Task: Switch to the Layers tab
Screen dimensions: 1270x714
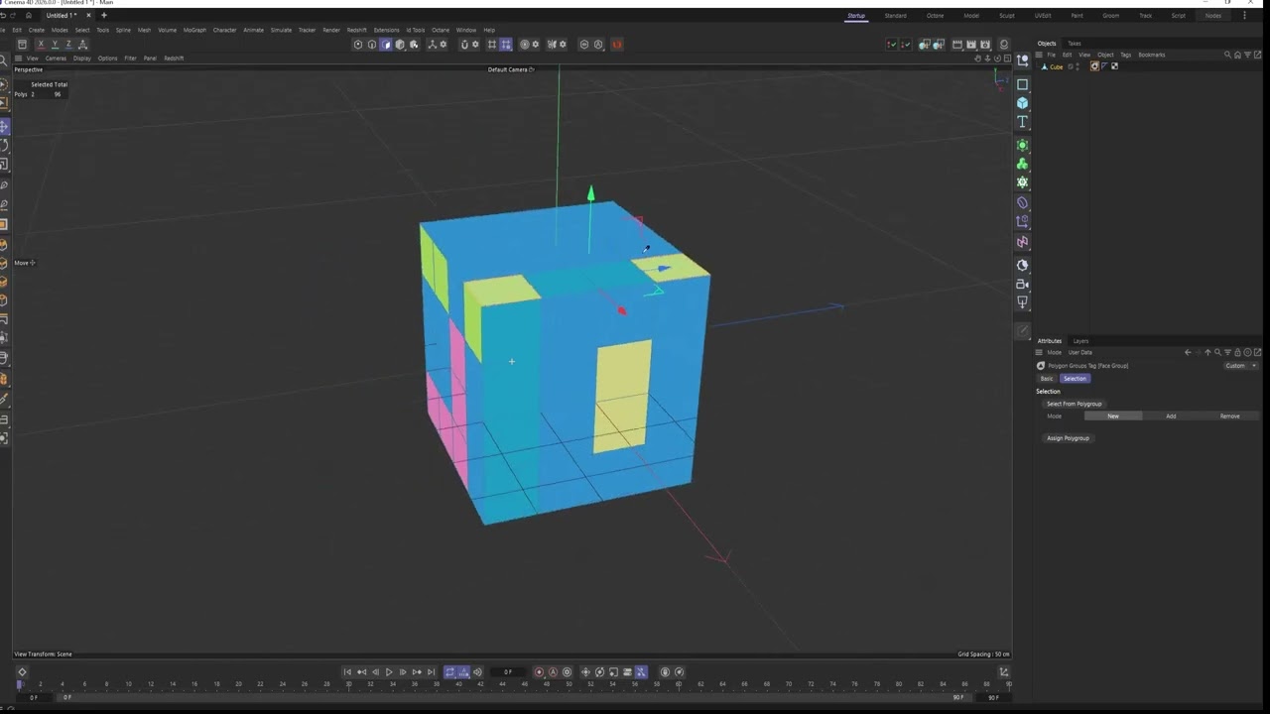Action: [1081, 341]
